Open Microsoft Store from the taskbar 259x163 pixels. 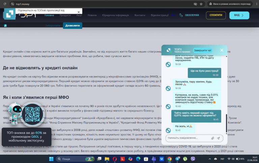click(x=146, y=159)
